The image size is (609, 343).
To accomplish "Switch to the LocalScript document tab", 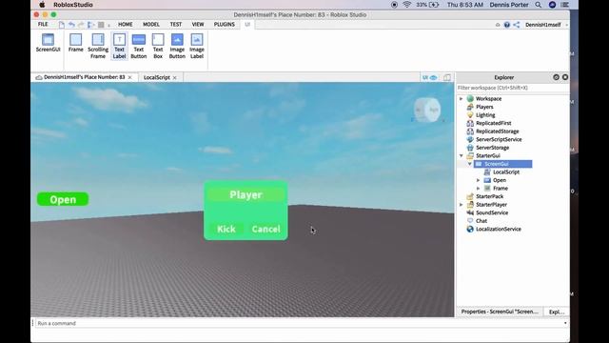I will (156, 77).
